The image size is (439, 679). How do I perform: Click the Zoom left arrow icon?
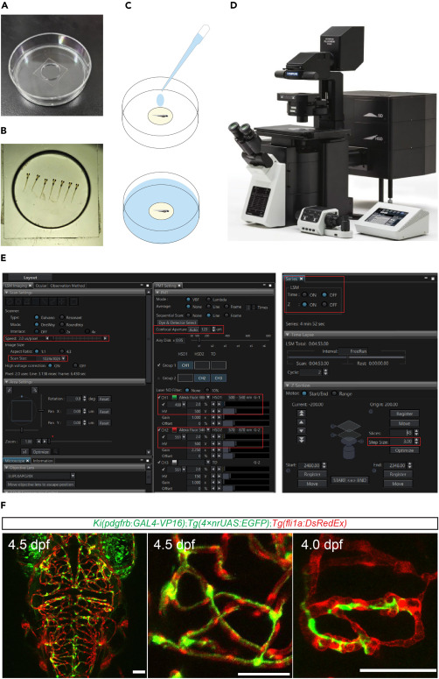click(39, 442)
